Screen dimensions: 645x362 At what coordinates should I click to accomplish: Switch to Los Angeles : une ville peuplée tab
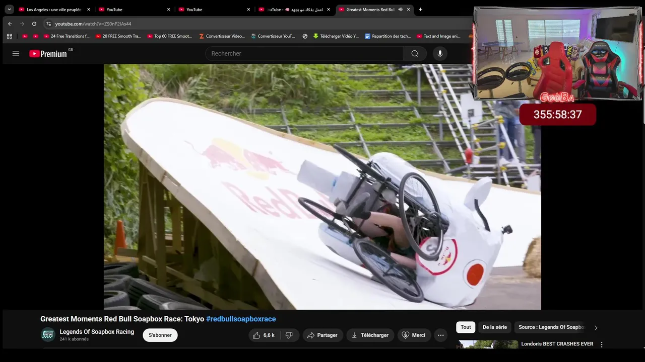coord(54,10)
